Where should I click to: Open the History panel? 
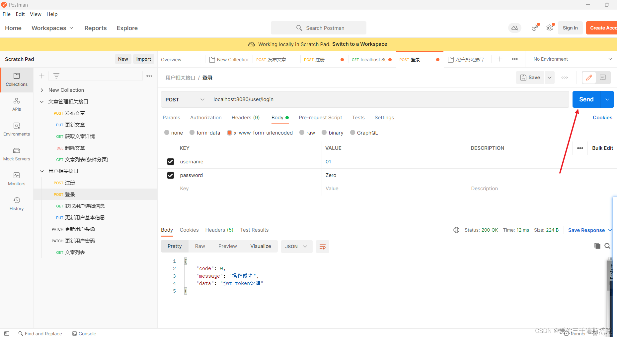pos(17,203)
